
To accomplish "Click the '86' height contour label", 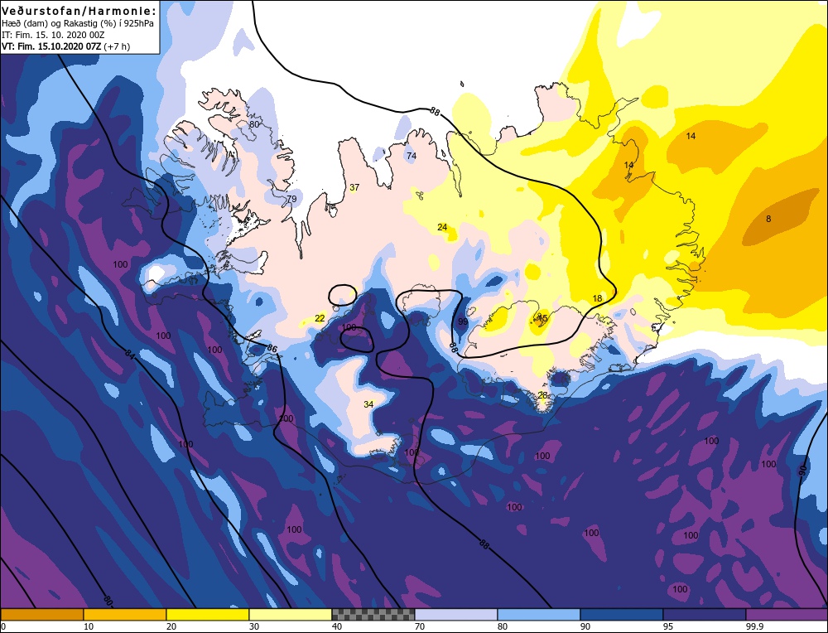I will (x=272, y=349).
